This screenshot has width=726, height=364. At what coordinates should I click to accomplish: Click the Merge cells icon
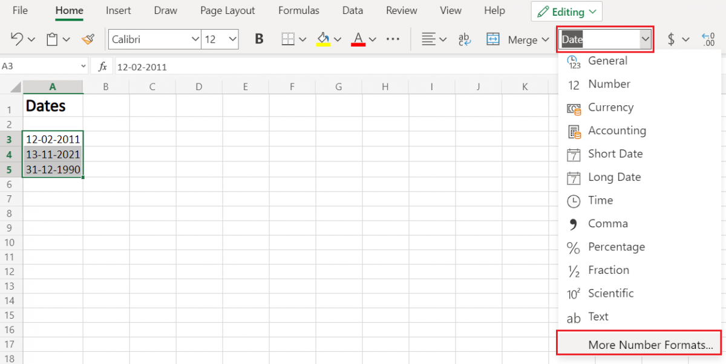494,39
